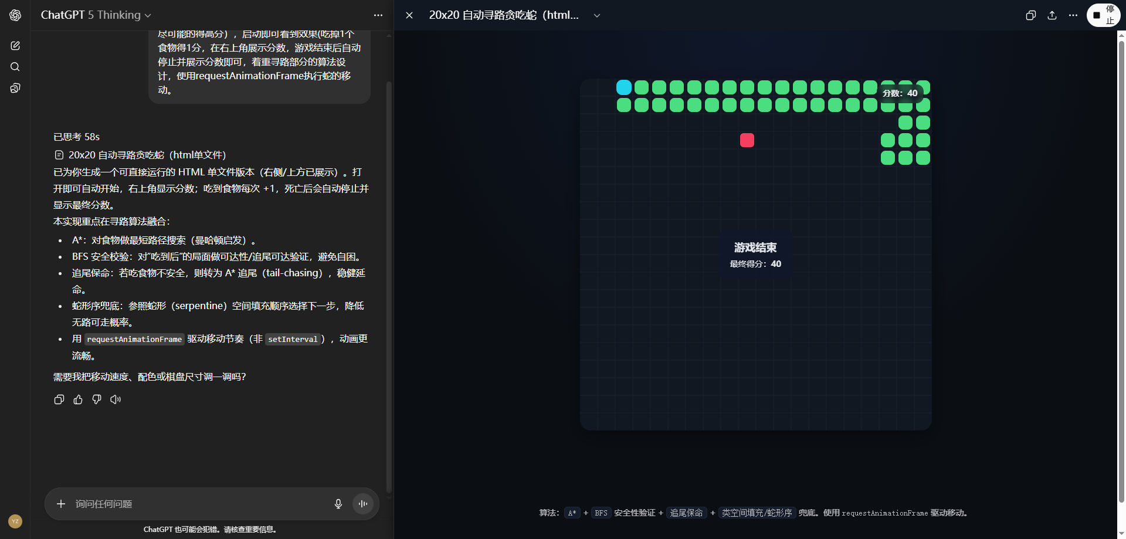1126x539 pixels.
Task: Click the ChatGPT logo icon
Action: 15,15
